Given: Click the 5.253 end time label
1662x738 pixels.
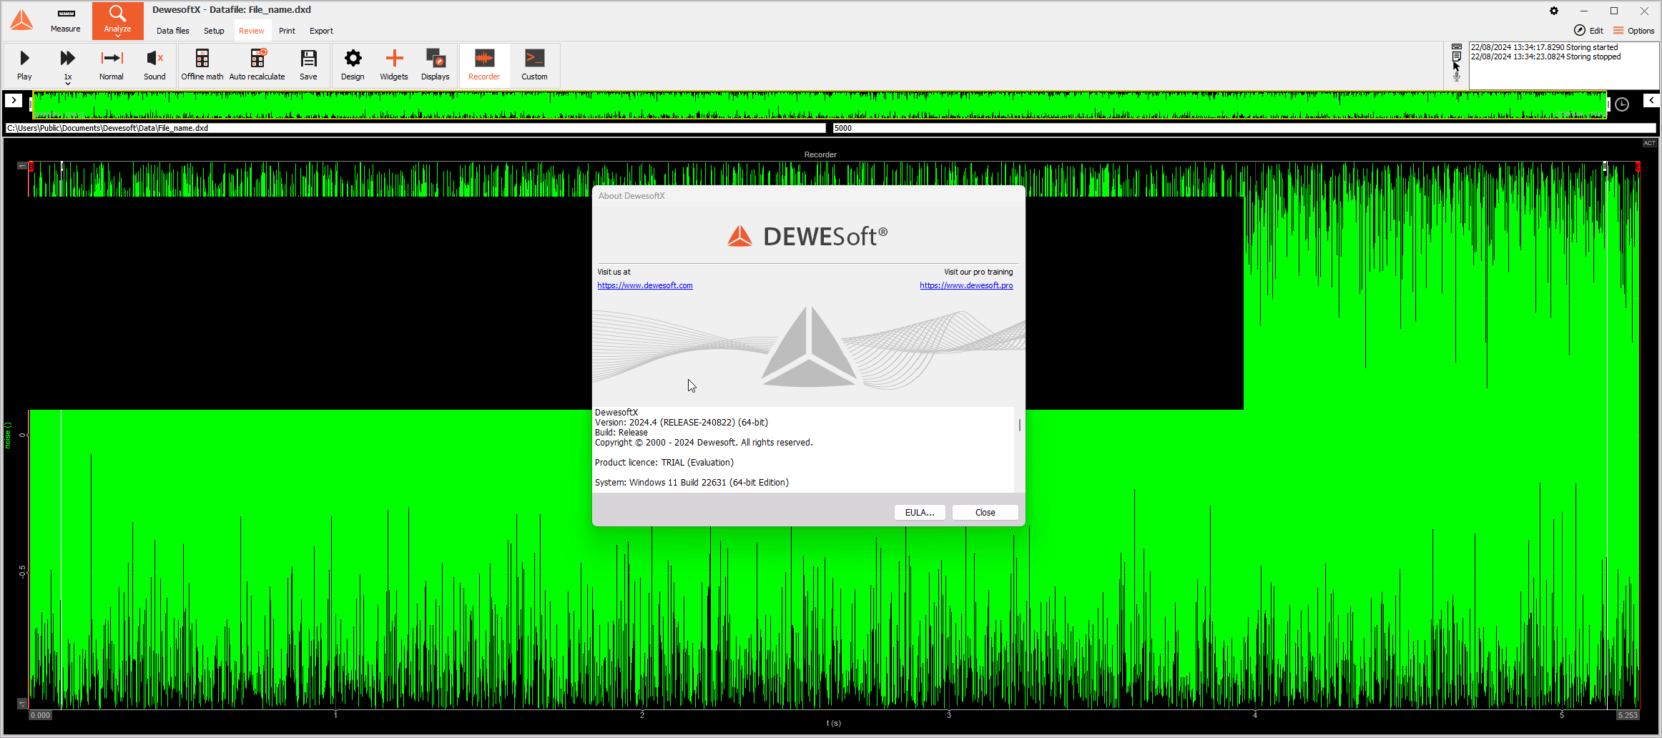Looking at the screenshot, I should (1628, 715).
